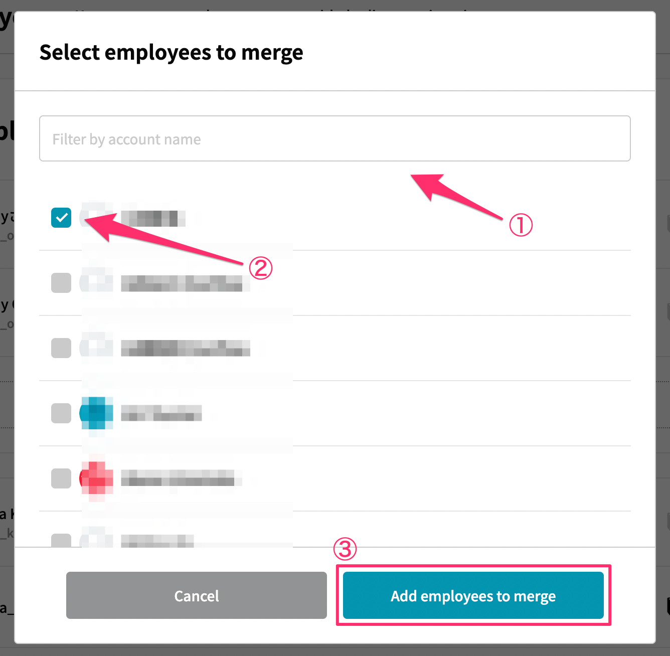The width and height of the screenshot is (670, 656).
Task: Click Add employees to merge button
Action: tap(473, 595)
